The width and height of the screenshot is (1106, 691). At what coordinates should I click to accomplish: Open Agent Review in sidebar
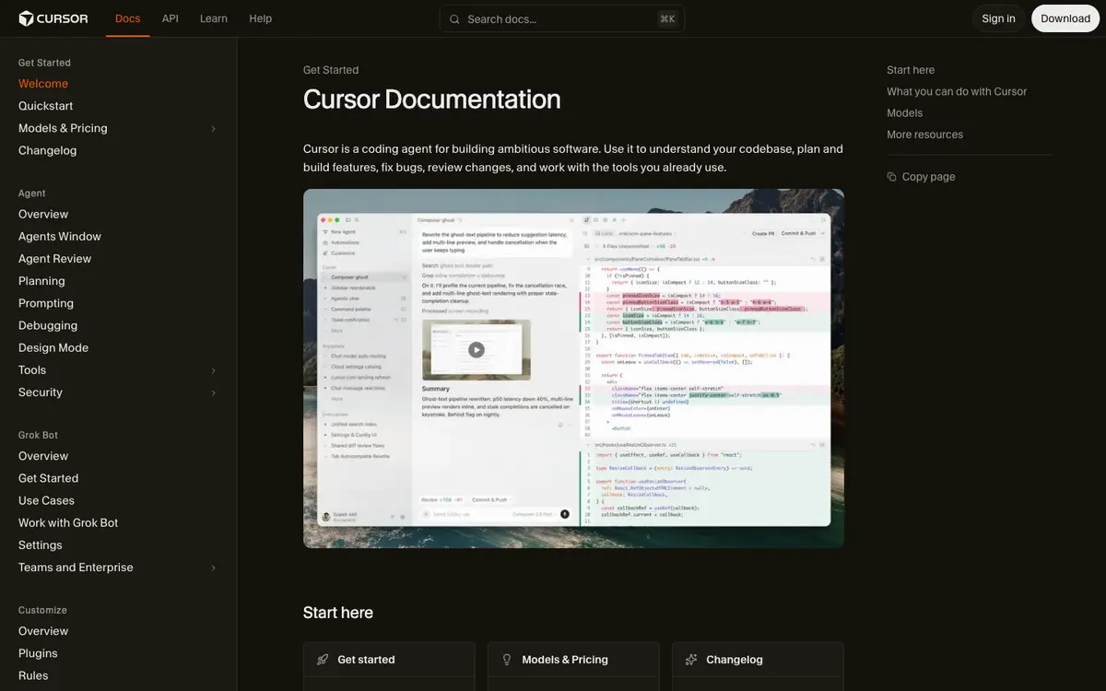[x=55, y=259]
